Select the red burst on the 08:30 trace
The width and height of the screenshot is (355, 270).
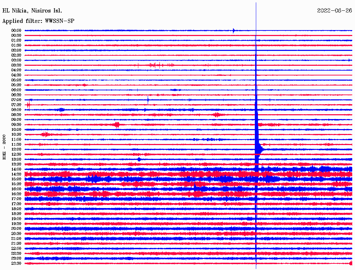pyautogui.click(x=217, y=115)
